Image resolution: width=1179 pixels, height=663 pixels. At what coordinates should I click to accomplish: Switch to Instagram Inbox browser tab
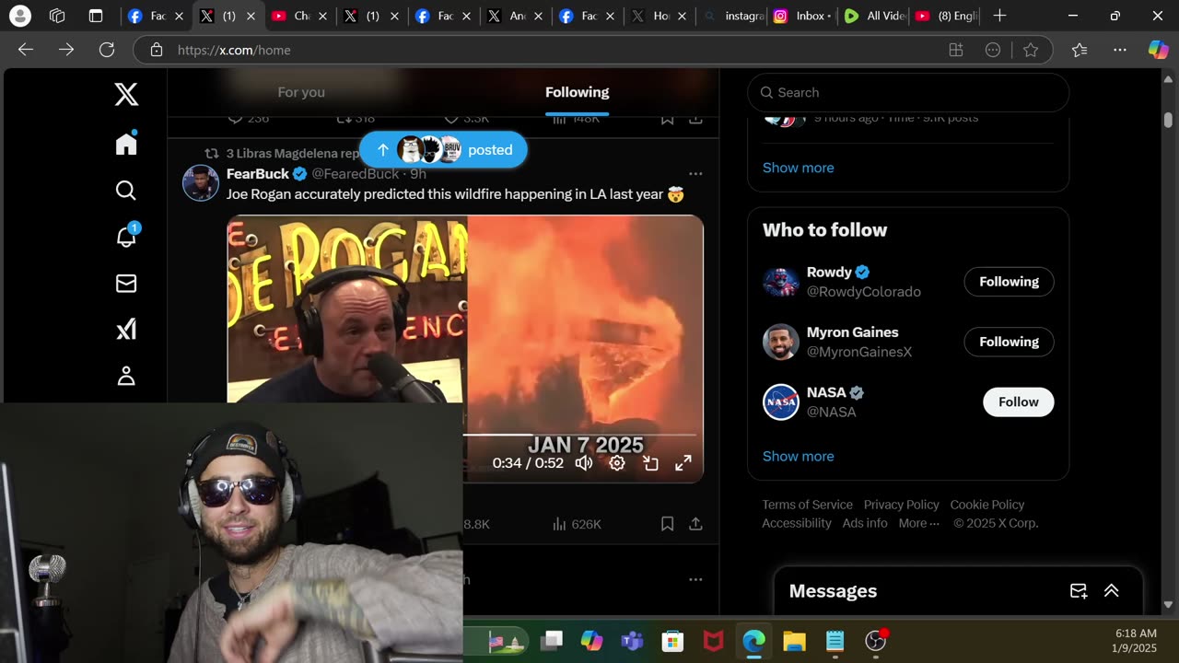pyautogui.click(x=802, y=16)
